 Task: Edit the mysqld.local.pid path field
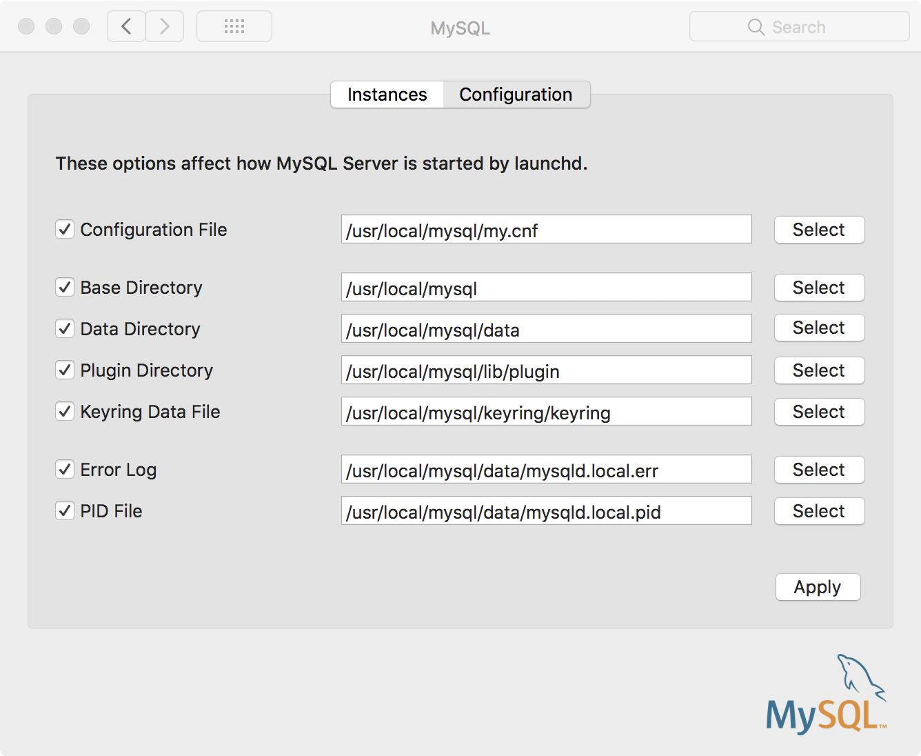546,510
